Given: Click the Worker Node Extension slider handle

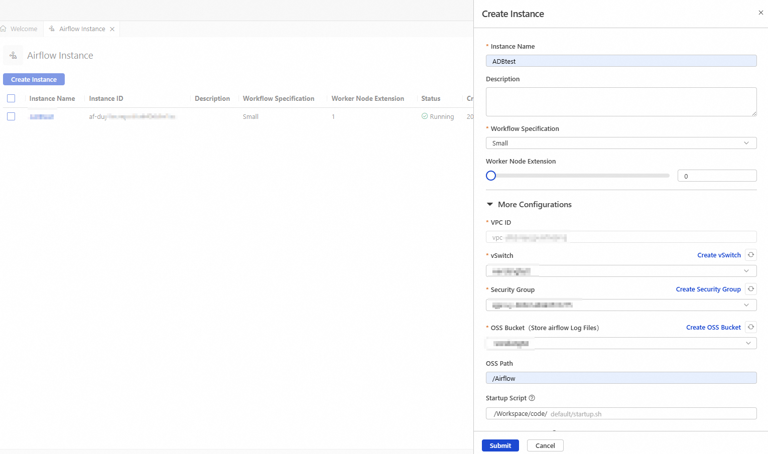Looking at the screenshot, I should pos(491,176).
